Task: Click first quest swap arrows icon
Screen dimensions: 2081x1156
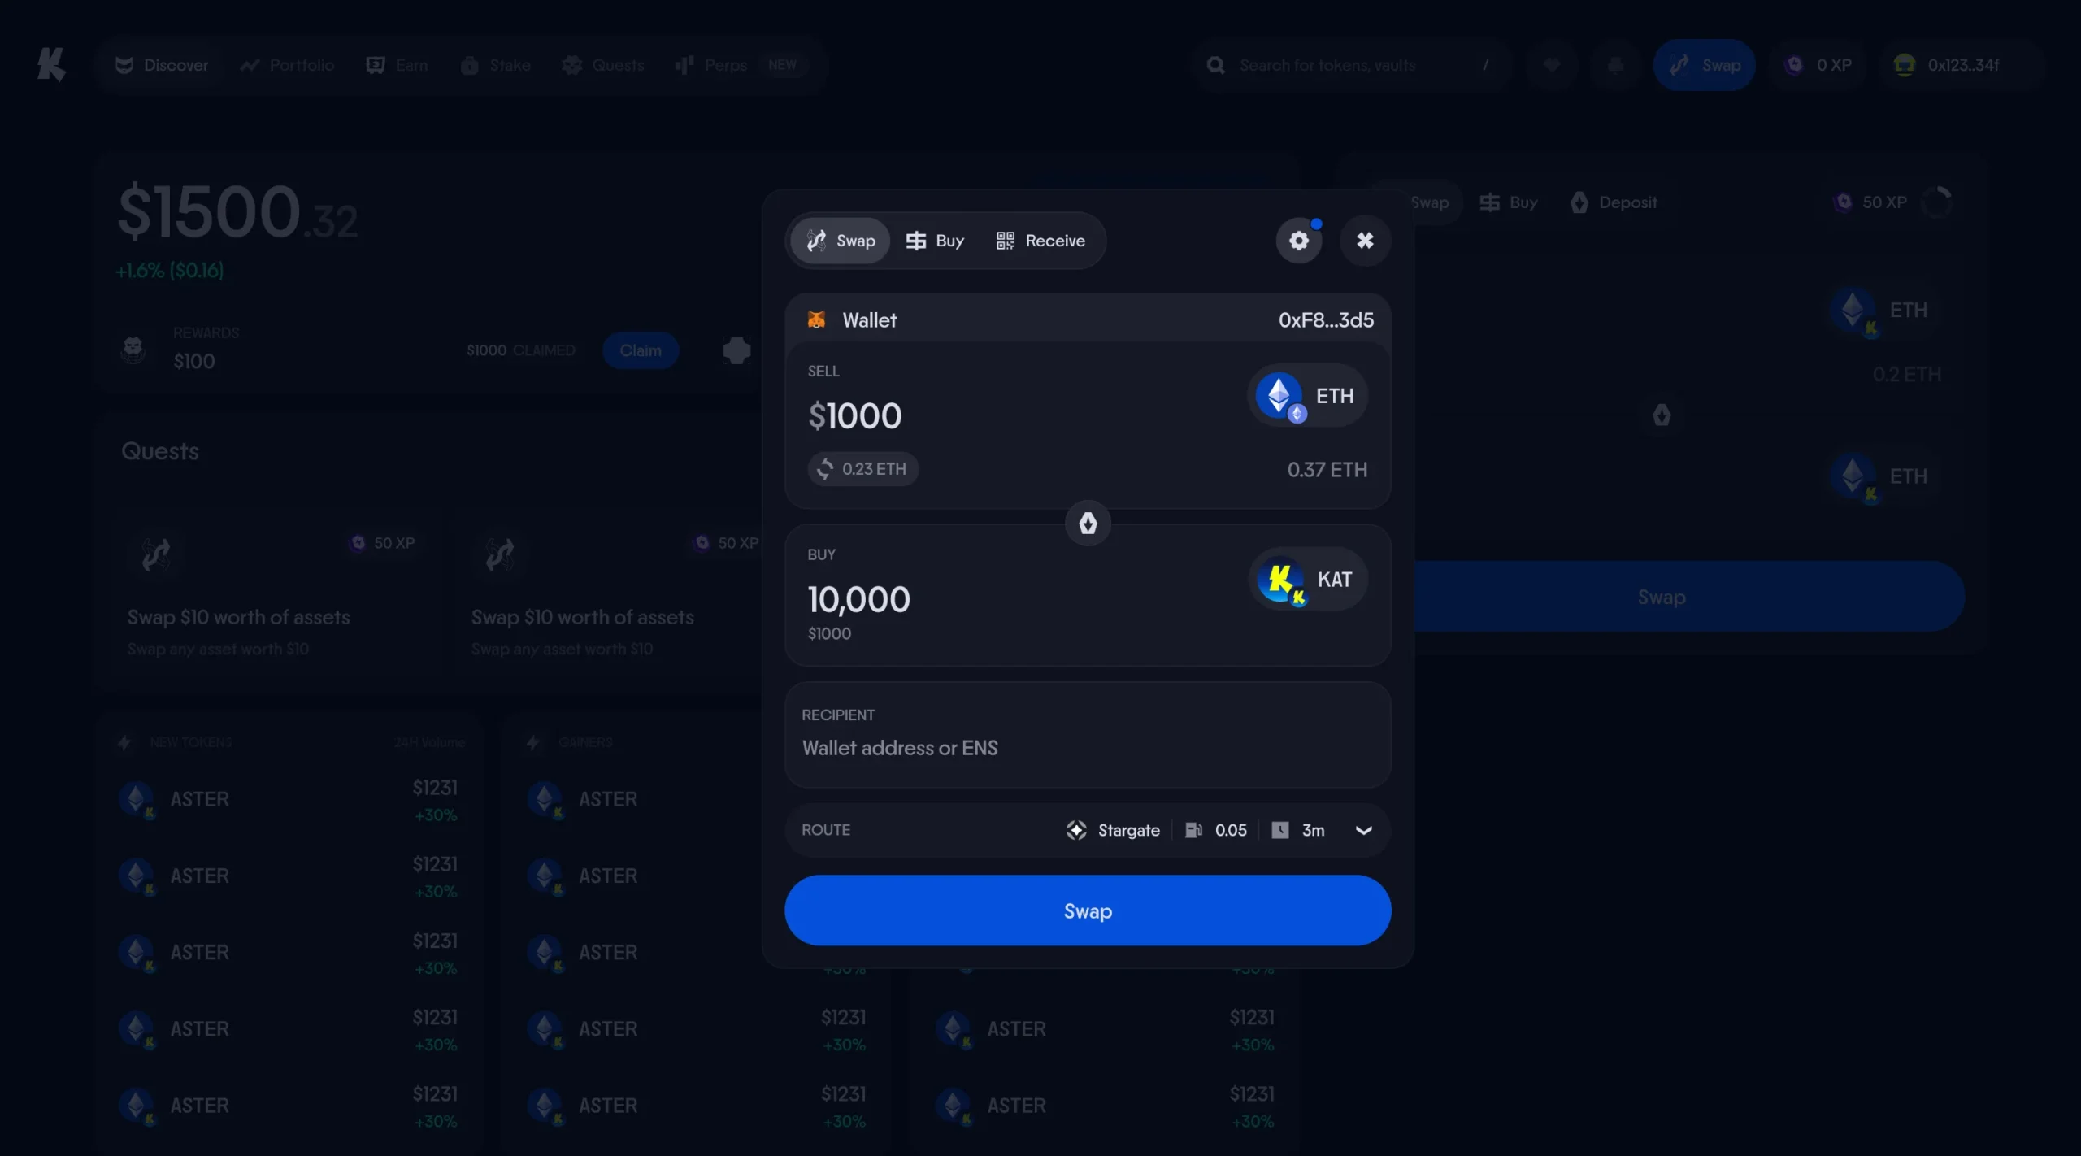Action: [156, 554]
